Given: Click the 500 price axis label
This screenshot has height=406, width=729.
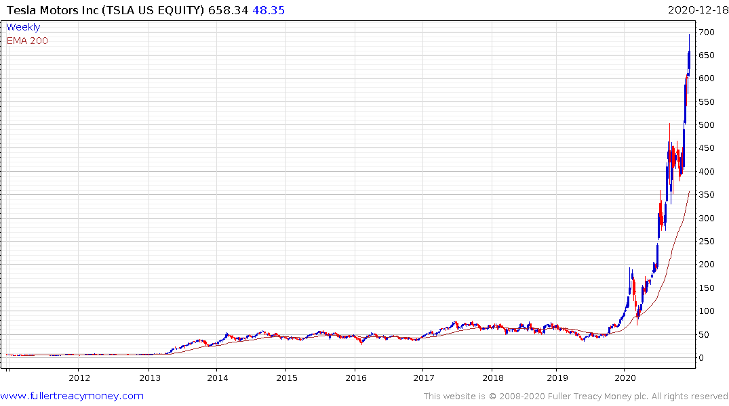Looking at the screenshot, I should click(707, 125).
